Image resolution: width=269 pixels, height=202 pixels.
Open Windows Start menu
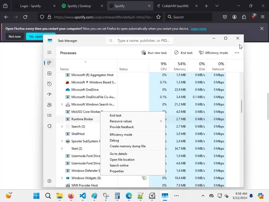click(36, 196)
